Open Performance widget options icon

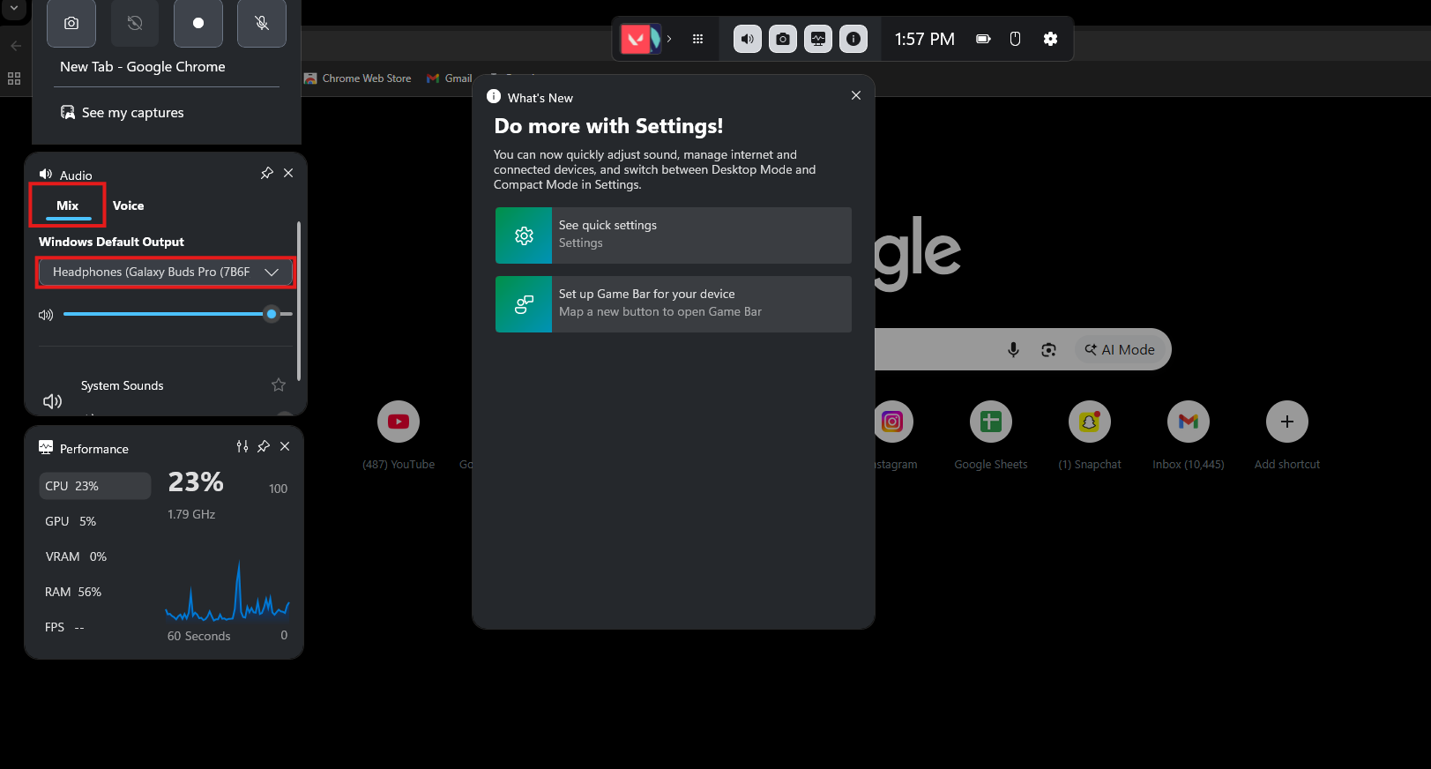(x=242, y=447)
